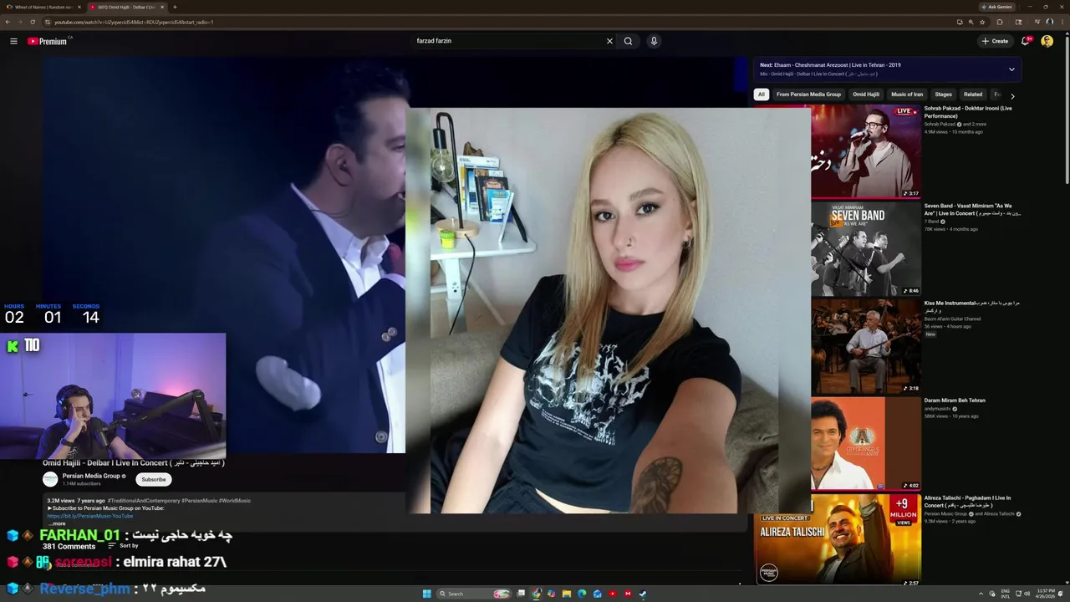Show hidden system tray icons
The height and width of the screenshot is (602, 1070).
(981, 594)
